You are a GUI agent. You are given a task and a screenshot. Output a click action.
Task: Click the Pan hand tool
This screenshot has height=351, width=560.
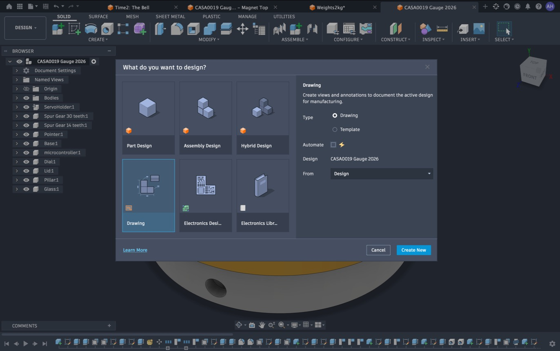tap(262, 325)
